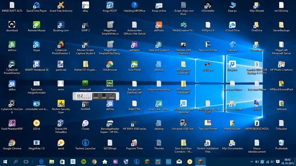Open the WikiBrowser desktop shortcut
296x166 pixels.
point(110,66)
